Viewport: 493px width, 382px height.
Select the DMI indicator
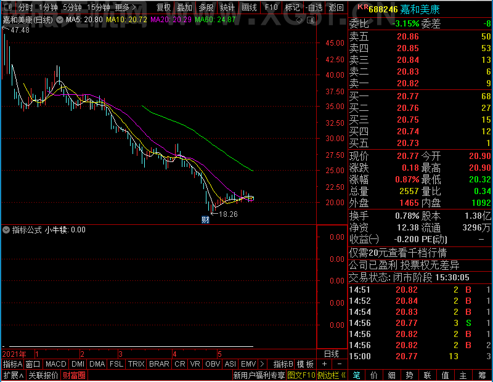coord(78,364)
